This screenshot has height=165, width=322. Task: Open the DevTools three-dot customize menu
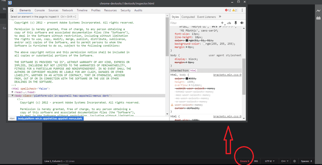pyautogui.click(x=242, y=10)
